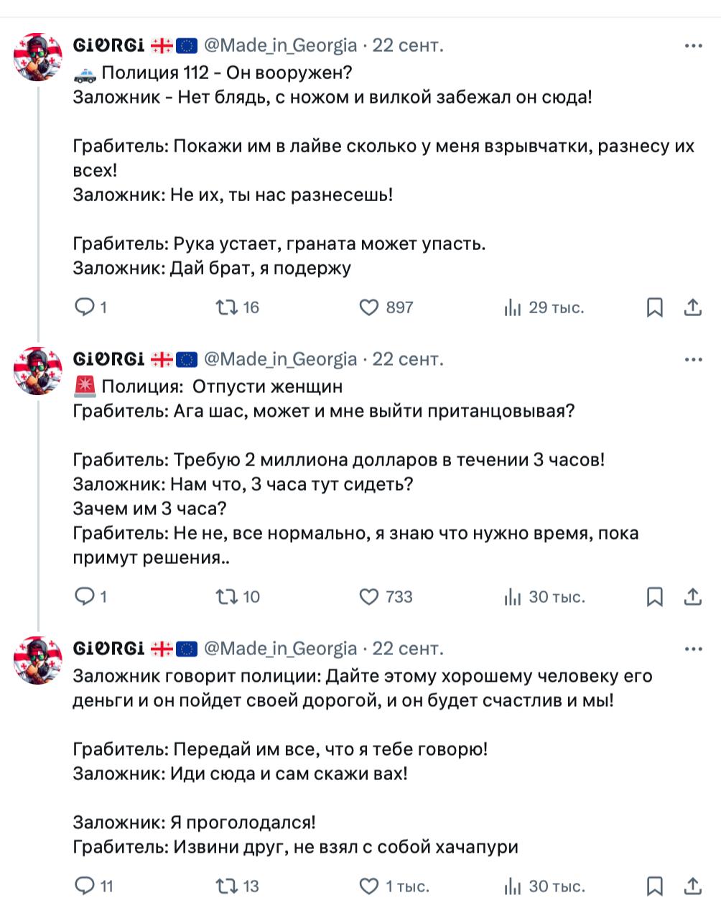Like the tweet with 897 likes
Image resolution: width=721 pixels, height=908 pixels.
tap(386, 307)
